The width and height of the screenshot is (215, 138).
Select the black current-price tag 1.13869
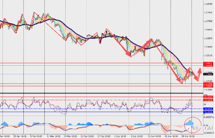[208, 74]
